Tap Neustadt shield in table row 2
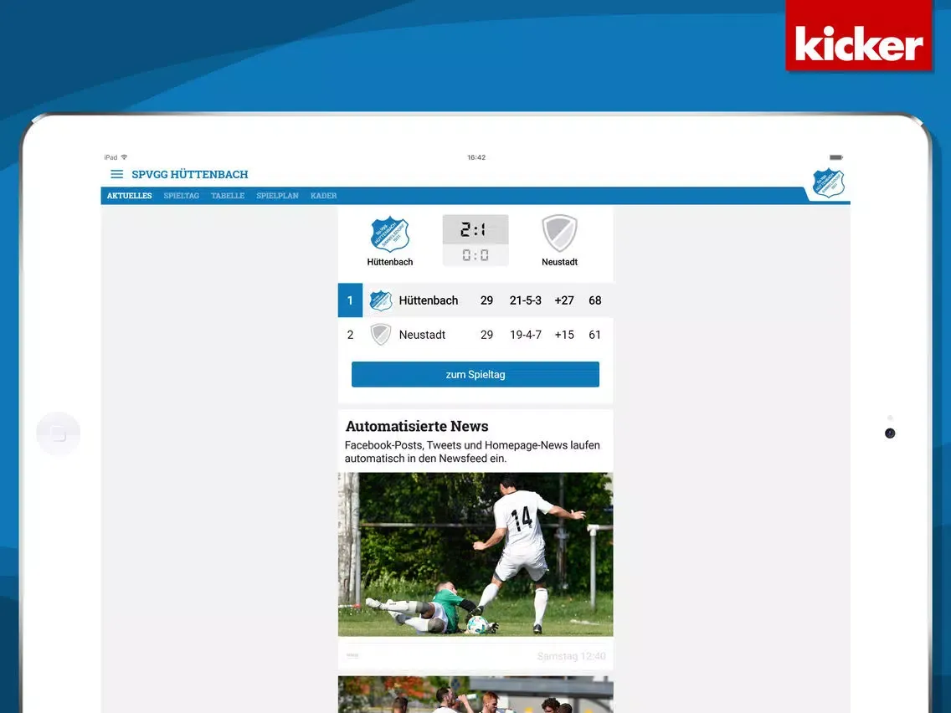This screenshot has height=713, width=951. [x=381, y=335]
